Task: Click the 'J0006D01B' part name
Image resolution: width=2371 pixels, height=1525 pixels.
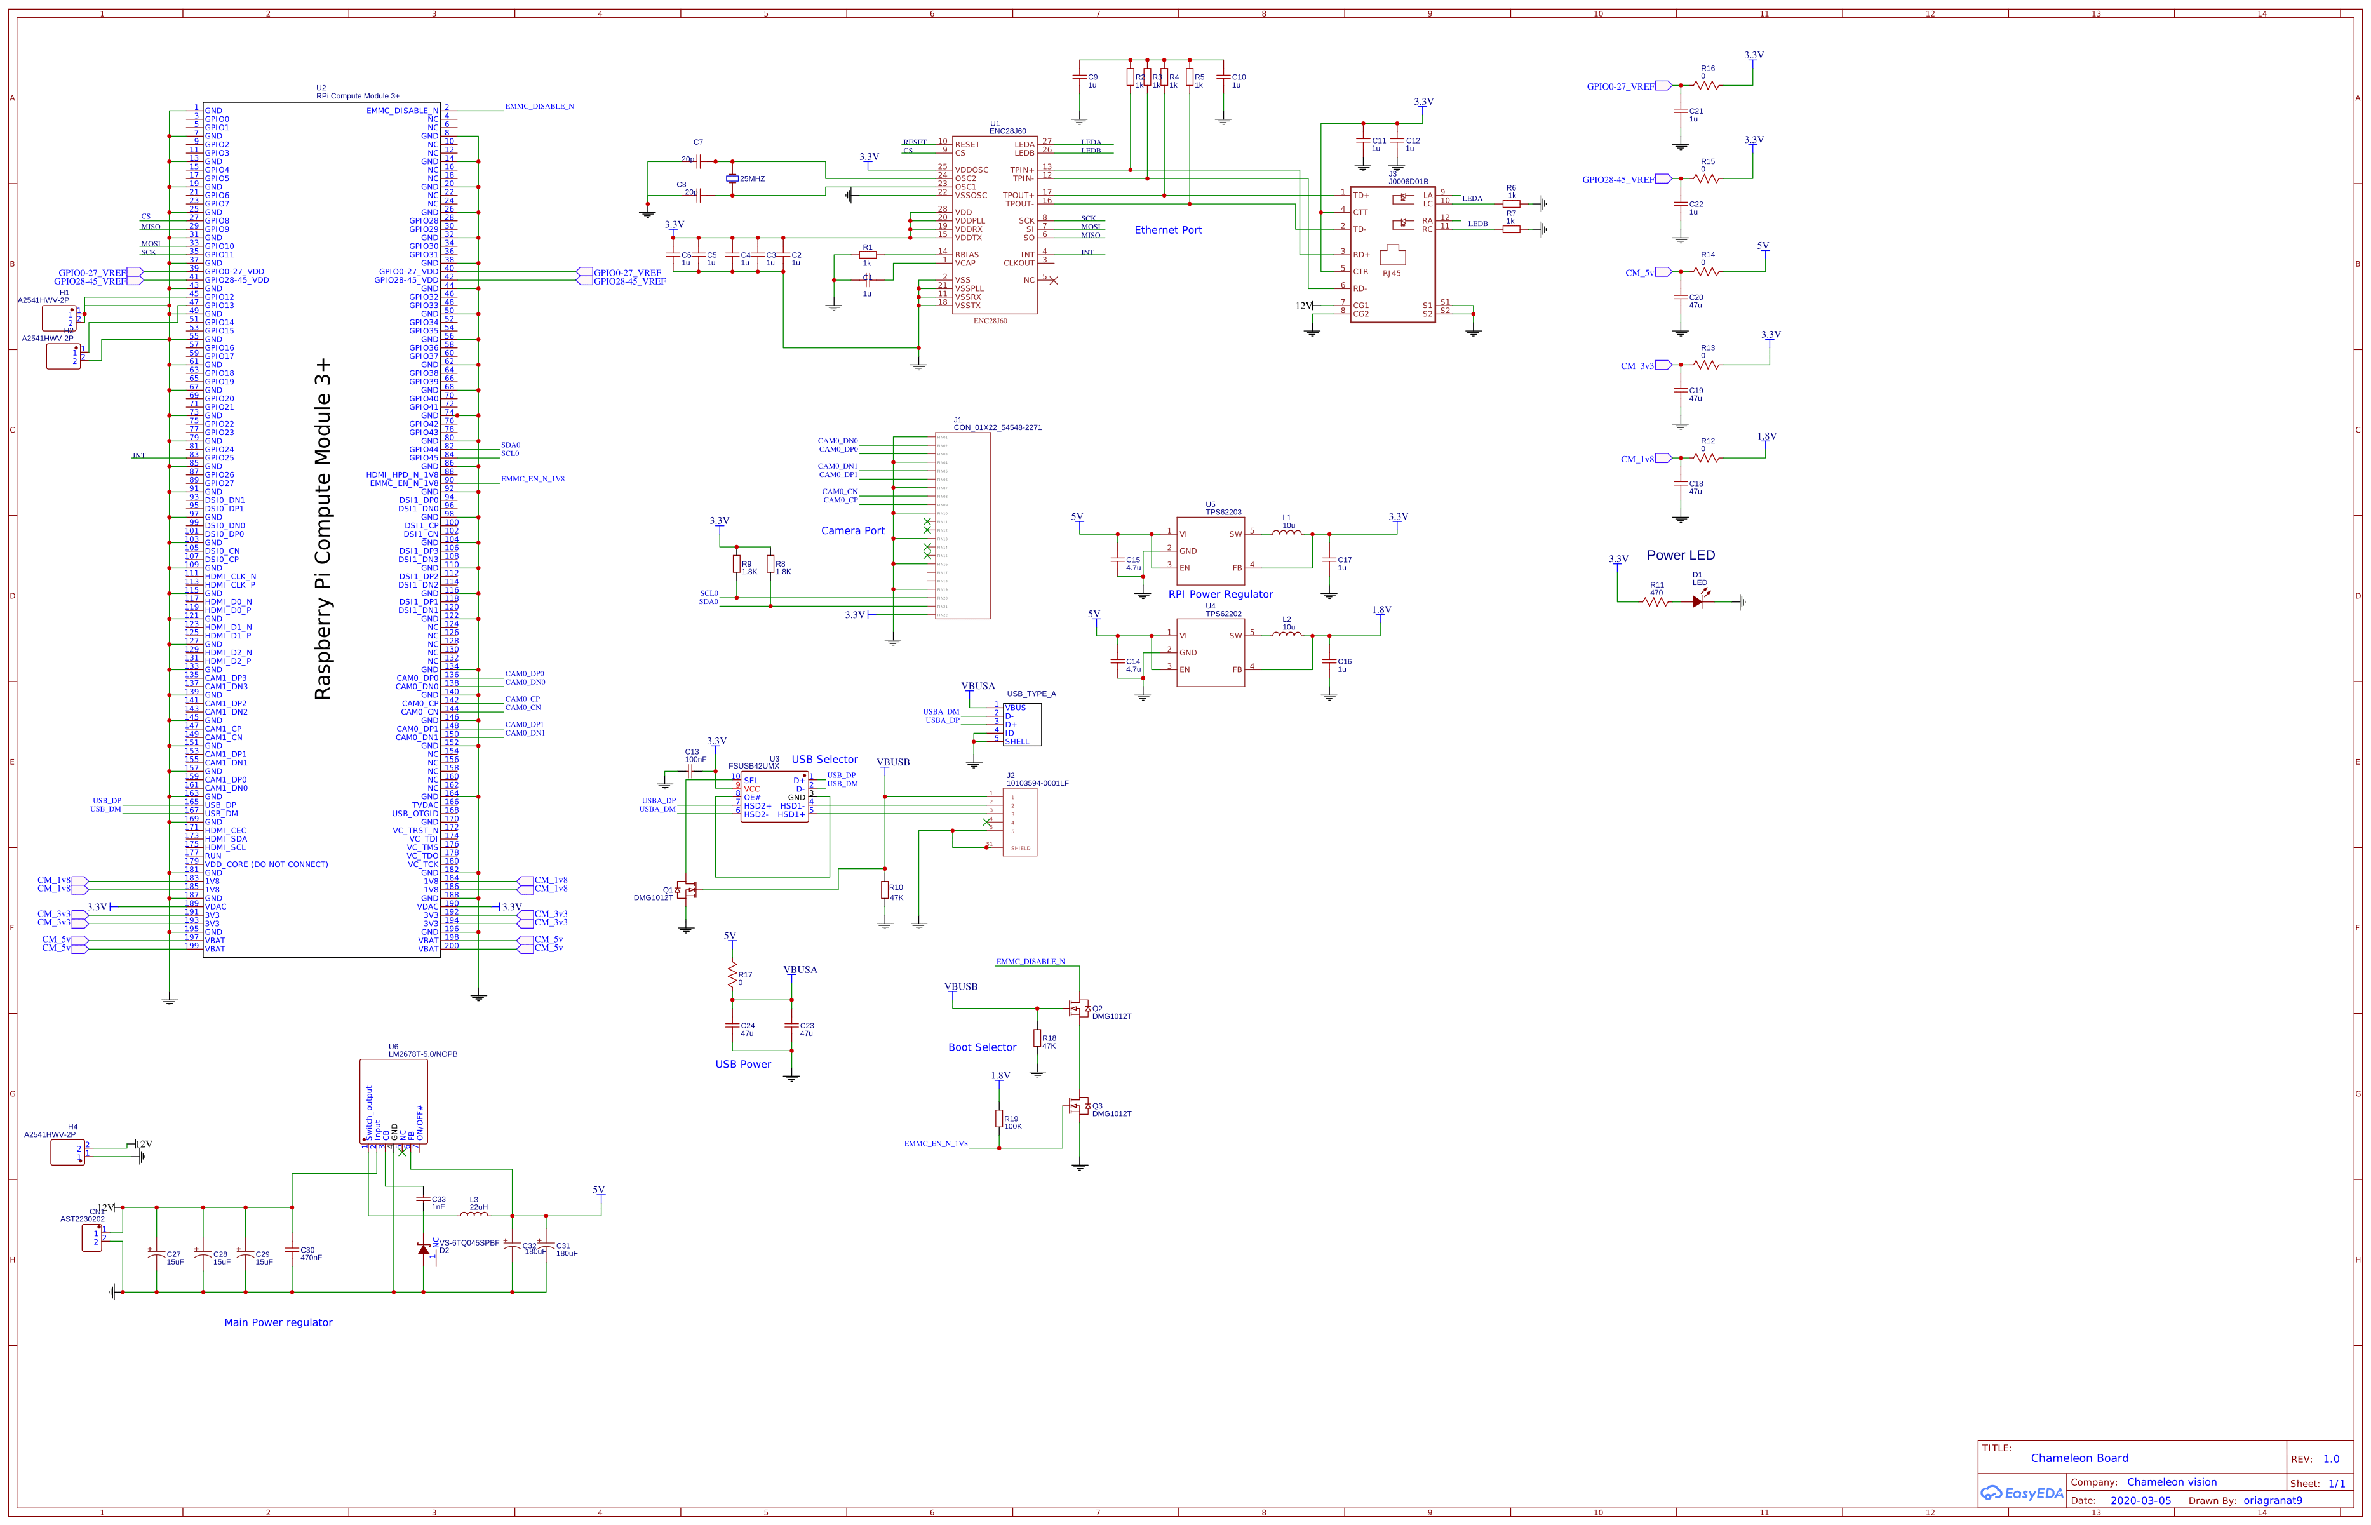Action: tap(1407, 181)
